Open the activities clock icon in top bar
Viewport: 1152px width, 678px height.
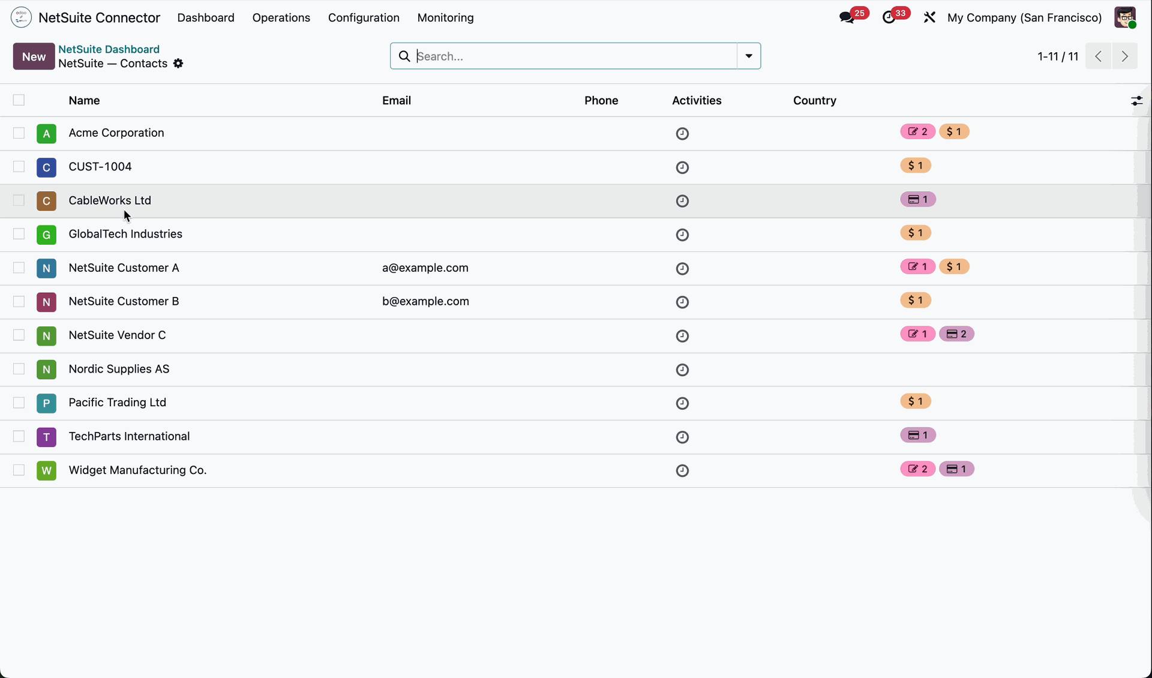point(889,17)
